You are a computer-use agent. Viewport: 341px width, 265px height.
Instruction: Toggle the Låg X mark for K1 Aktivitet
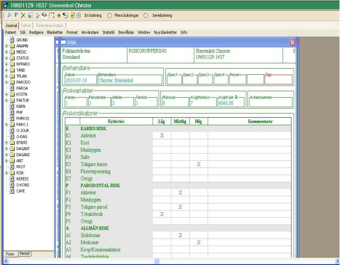tap(162, 135)
